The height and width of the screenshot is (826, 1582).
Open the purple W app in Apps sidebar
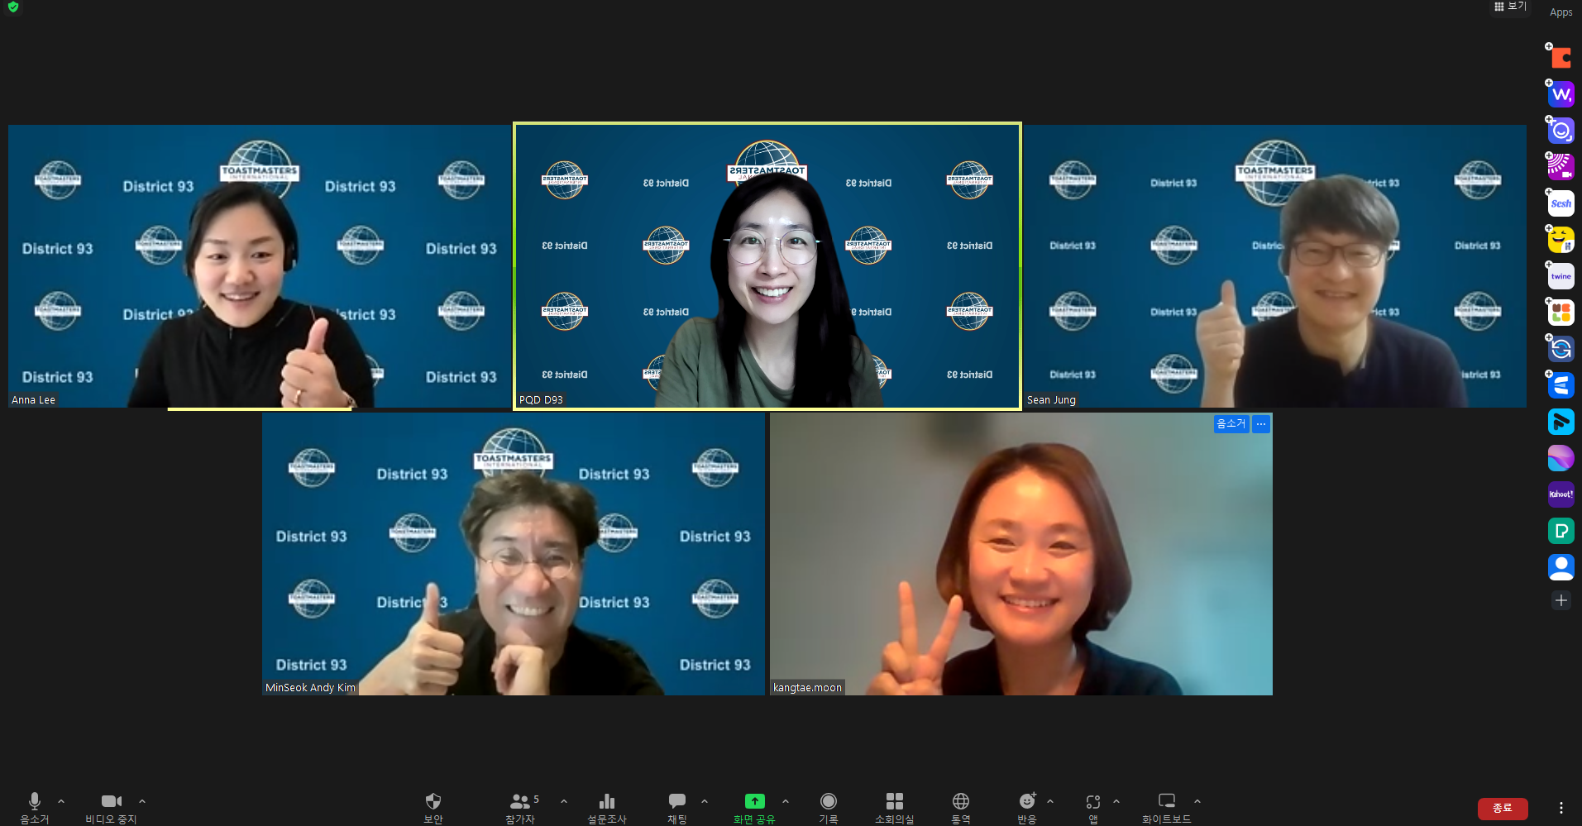[x=1560, y=94]
